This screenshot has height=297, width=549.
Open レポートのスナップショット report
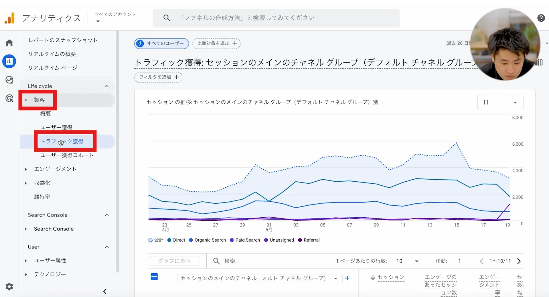pos(63,40)
